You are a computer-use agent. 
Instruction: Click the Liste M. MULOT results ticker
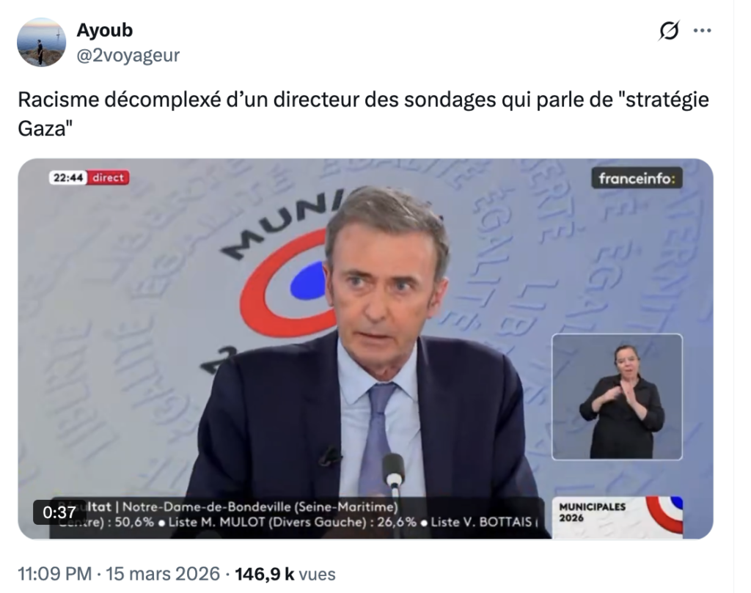pyautogui.click(x=292, y=522)
